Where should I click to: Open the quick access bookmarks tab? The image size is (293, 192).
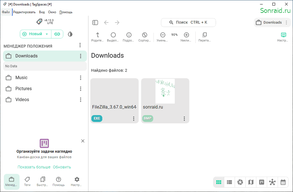(43, 182)
